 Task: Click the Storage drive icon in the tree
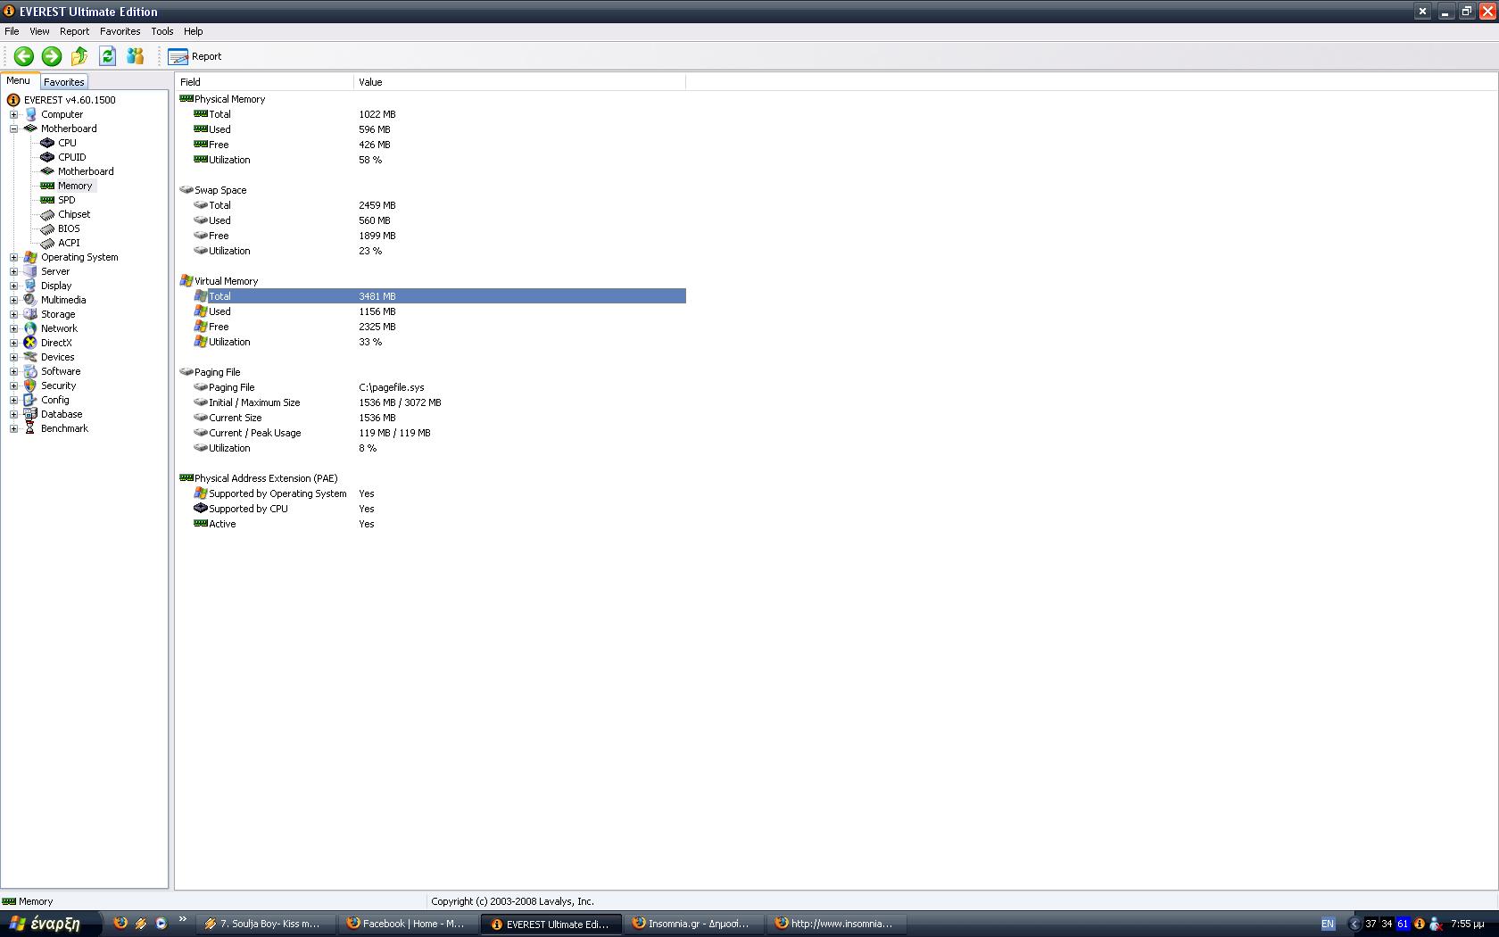(x=30, y=314)
